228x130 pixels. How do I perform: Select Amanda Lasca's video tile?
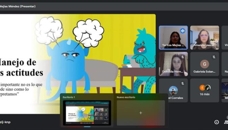coord(204,37)
